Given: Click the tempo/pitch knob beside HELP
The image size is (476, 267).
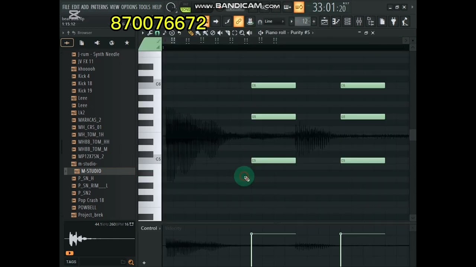Looking at the screenshot, I should [x=171, y=7].
